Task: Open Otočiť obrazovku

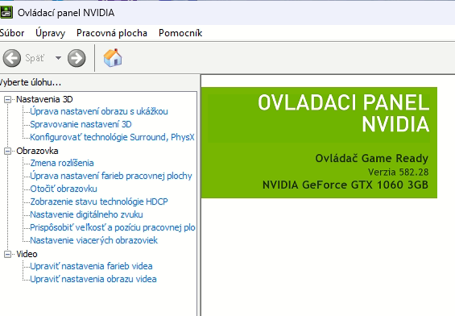Action: click(64, 189)
